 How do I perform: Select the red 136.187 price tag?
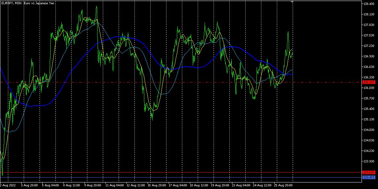click(x=369, y=82)
